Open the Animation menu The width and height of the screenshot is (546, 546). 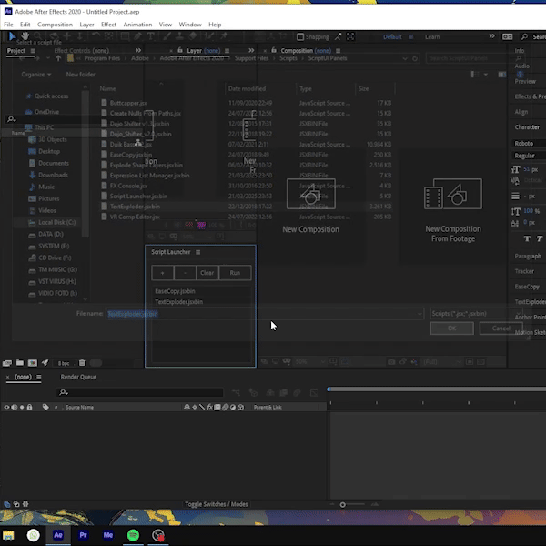(x=137, y=25)
